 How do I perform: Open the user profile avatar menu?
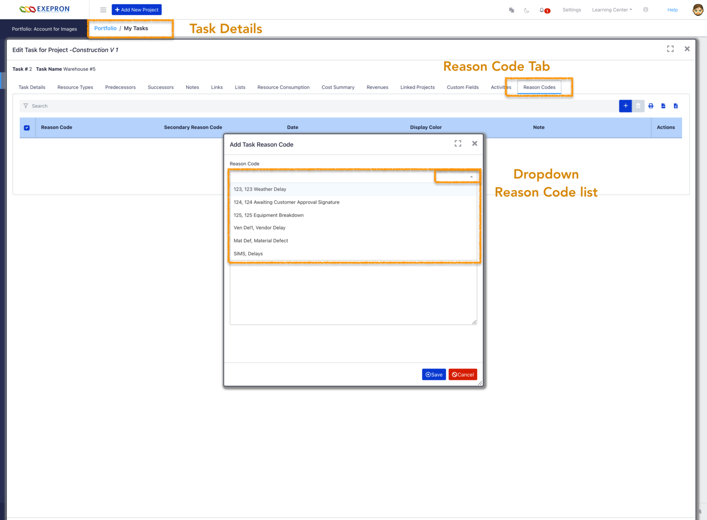[x=697, y=9]
